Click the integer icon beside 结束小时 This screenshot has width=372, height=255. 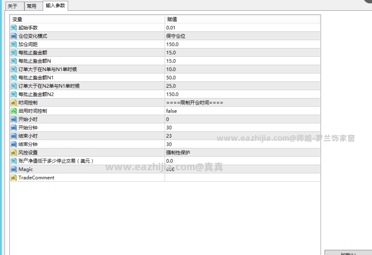14,136
